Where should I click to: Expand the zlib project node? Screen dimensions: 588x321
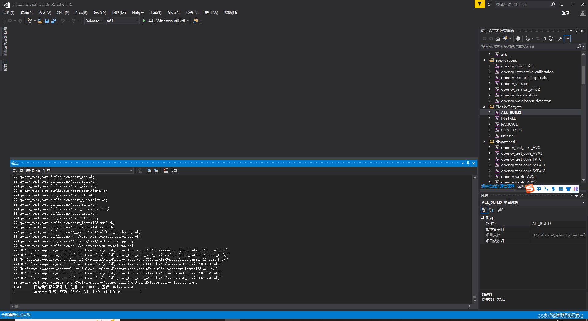489,54
